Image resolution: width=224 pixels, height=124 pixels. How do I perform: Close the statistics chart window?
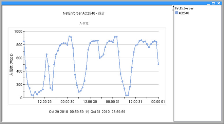[219, 3]
